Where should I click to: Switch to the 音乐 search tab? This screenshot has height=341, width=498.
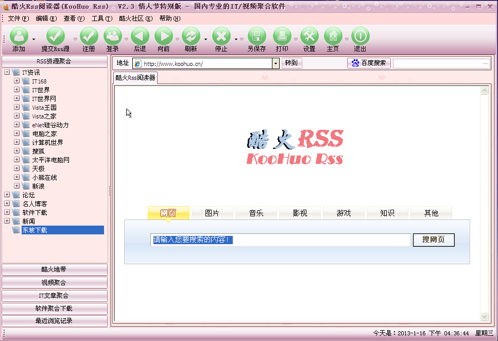pyautogui.click(x=256, y=213)
